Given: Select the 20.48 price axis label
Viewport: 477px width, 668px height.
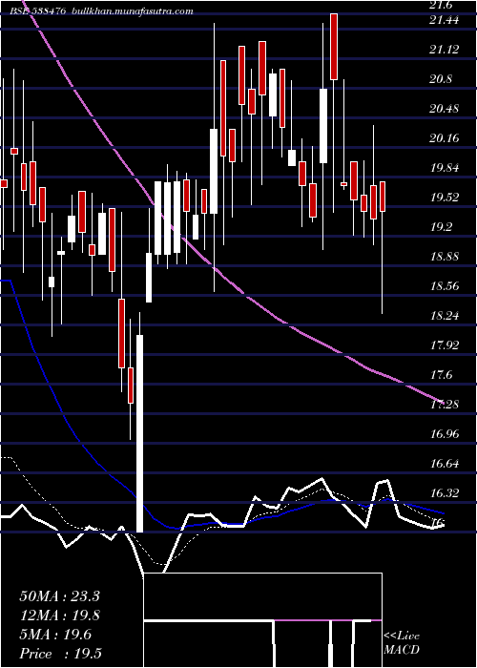Looking at the screenshot, I should 445,109.
